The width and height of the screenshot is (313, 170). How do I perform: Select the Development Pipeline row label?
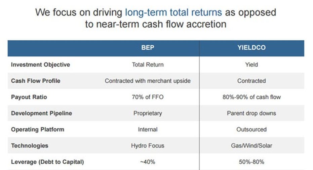click(x=41, y=113)
